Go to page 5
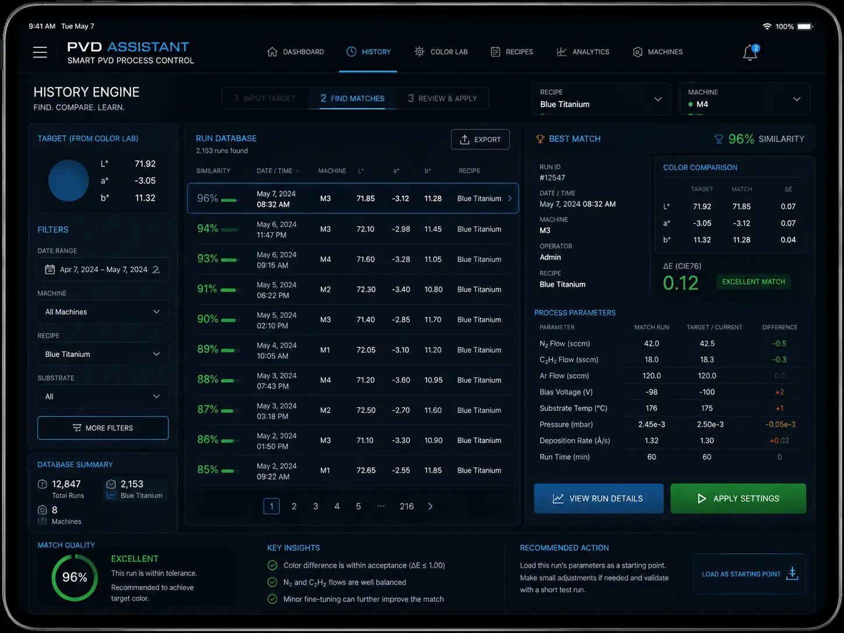844x633 pixels. click(358, 507)
